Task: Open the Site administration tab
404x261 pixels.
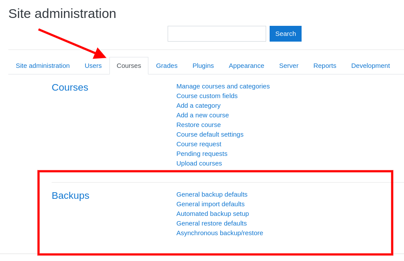Action: click(x=42, y=65)
